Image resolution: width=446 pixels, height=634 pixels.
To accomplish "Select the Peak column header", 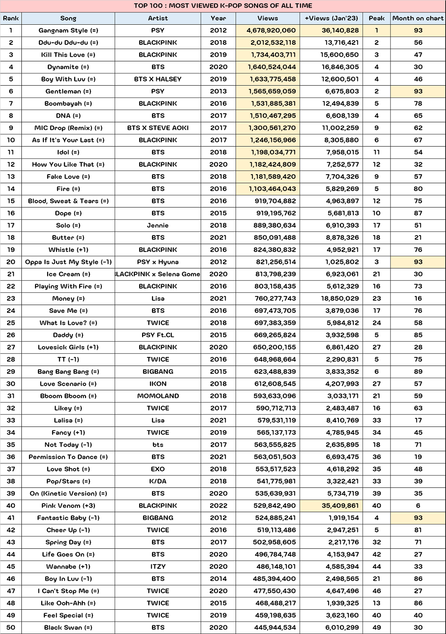I will [x=376, y=18].
